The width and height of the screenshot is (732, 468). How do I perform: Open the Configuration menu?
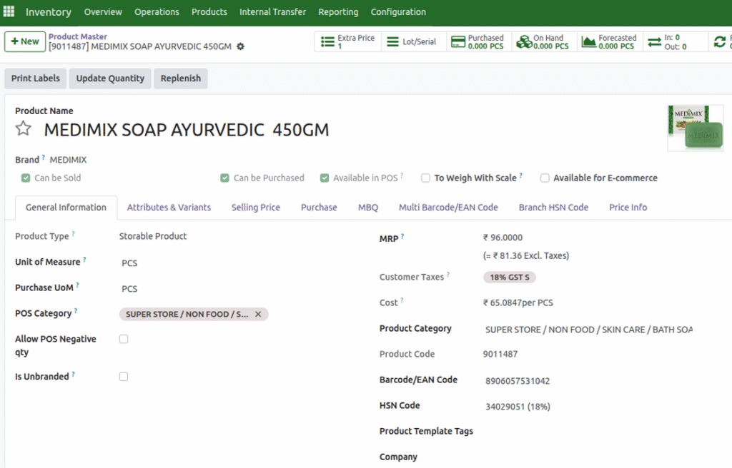point(398,12)
